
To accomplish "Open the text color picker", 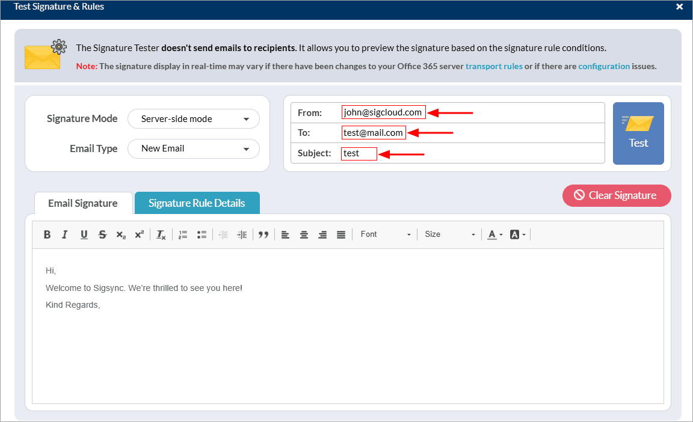I will click(494, 234).
